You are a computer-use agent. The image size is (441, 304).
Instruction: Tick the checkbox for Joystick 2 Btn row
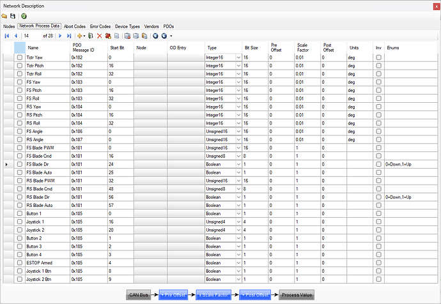20,279
